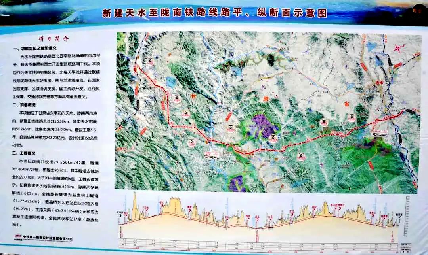Click the 项目简介 heading
Image resolution: width=428 pixels, height=255 pixels.
coord(53,39)
